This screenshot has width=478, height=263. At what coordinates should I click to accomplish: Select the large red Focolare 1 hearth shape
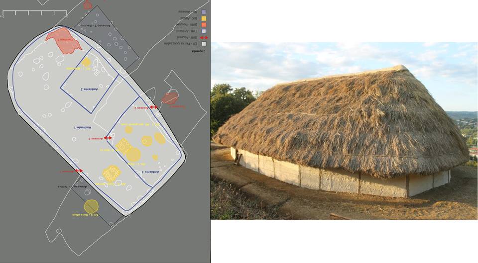64,40
